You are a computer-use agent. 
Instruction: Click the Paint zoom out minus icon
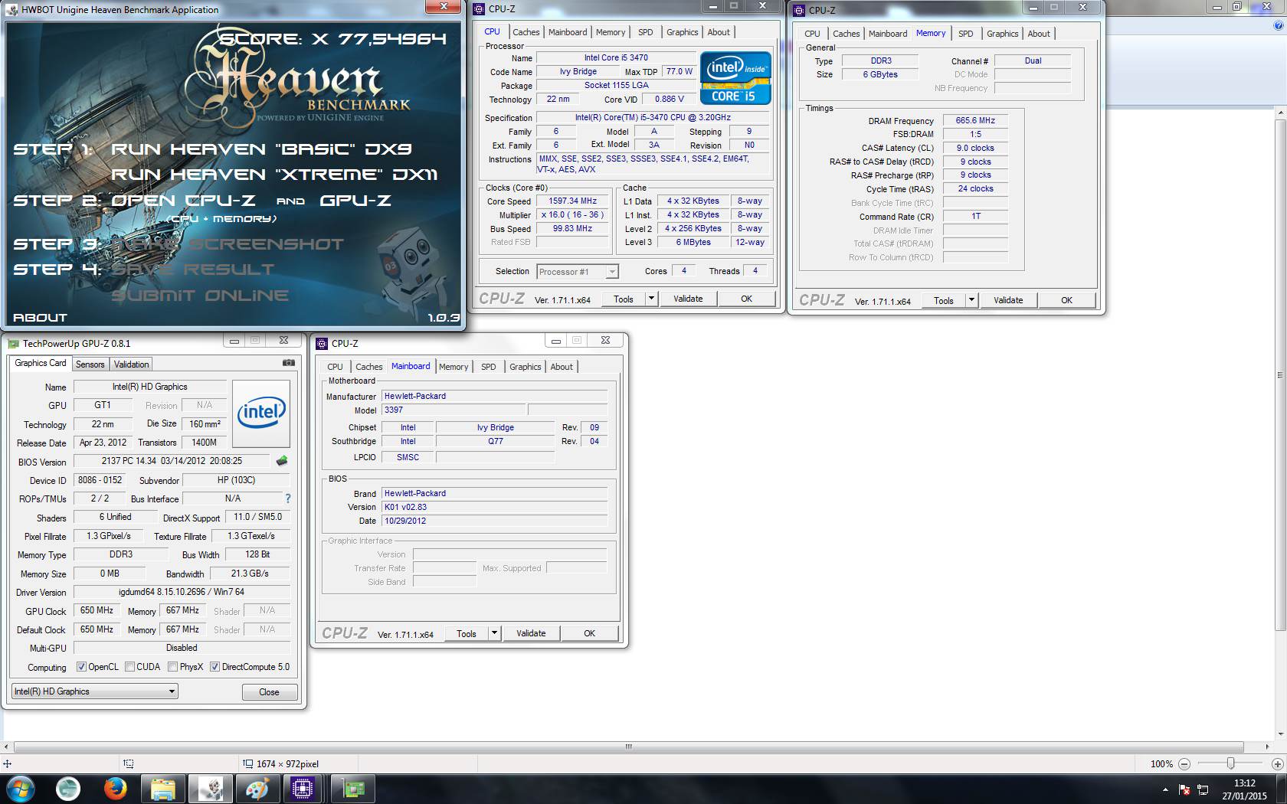1184,764
